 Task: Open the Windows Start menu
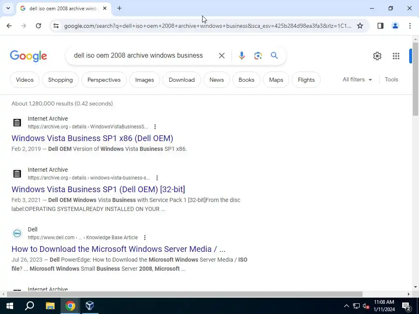tap(10, 306)
